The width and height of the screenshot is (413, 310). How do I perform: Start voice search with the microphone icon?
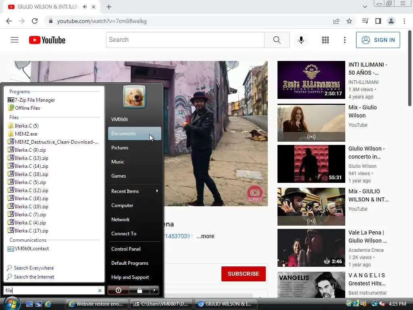point(301,40)
